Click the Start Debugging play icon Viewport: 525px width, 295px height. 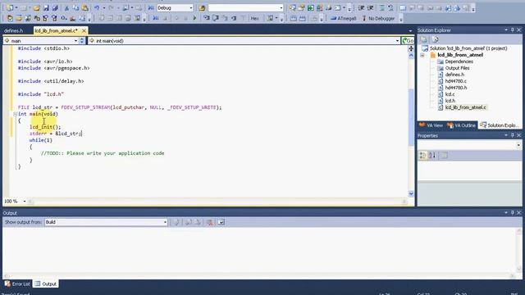click(194, 18)
